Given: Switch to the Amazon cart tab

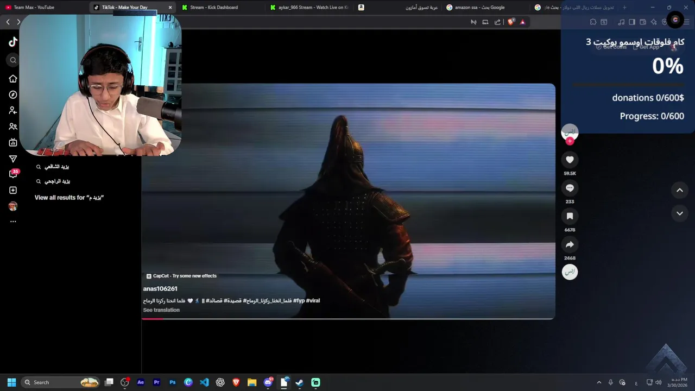Looking at the screenshot, I should pos(398,8).
